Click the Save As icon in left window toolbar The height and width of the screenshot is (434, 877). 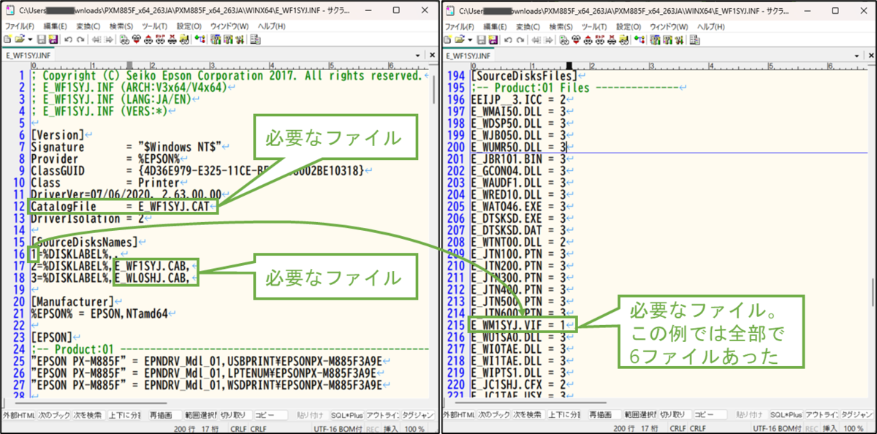click(x=53, y=39)
